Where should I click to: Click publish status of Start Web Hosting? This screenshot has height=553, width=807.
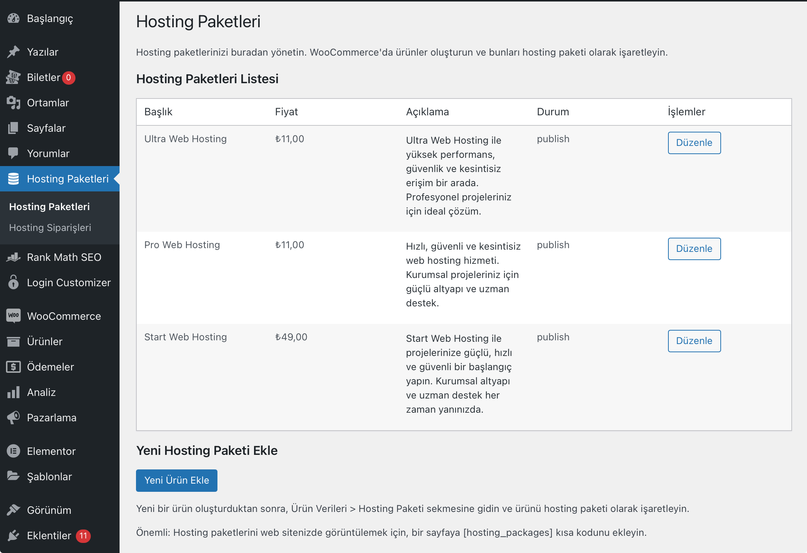tap(553, 337)
